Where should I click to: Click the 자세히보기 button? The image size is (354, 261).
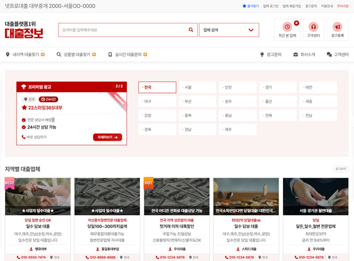click(107, 137)
